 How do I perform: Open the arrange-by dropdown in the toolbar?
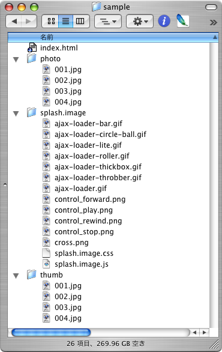click(108, 22)
